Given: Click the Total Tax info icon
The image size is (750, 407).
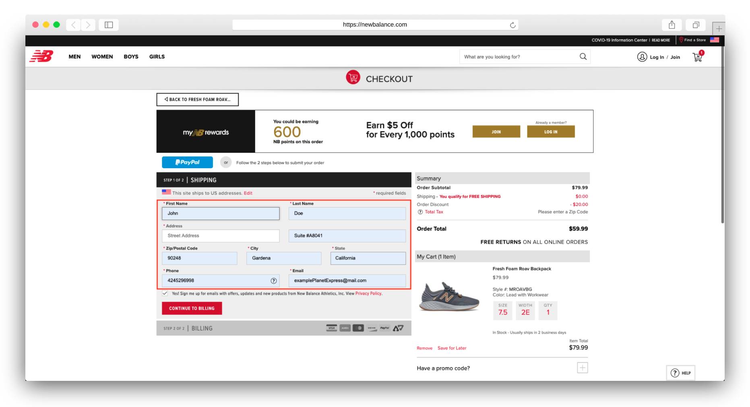Looking at the screenshot, I should [420, 212].
